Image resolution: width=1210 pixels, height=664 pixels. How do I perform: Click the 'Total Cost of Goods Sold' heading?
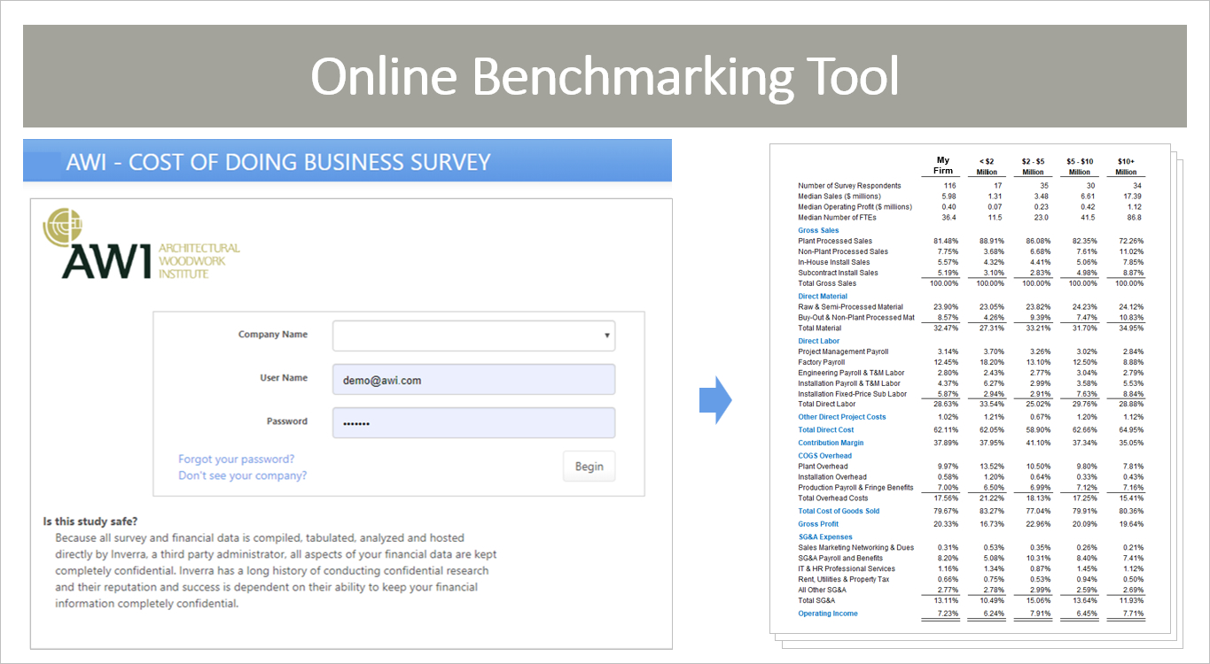839,511
